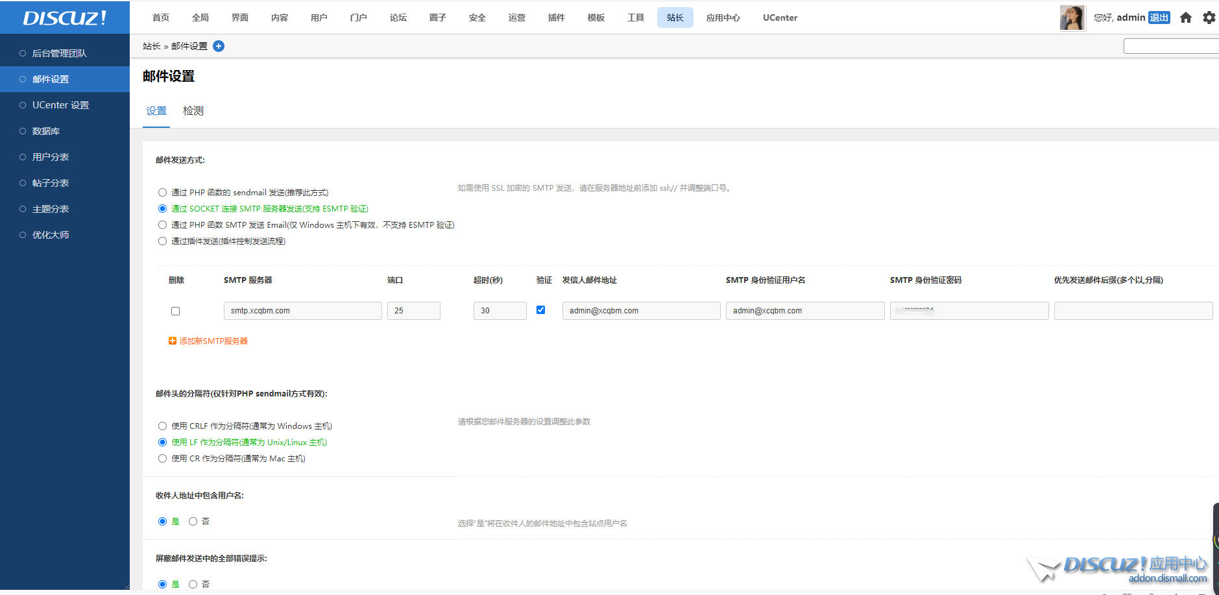Select CRLF as mail header separator

[x=162, y=426]
